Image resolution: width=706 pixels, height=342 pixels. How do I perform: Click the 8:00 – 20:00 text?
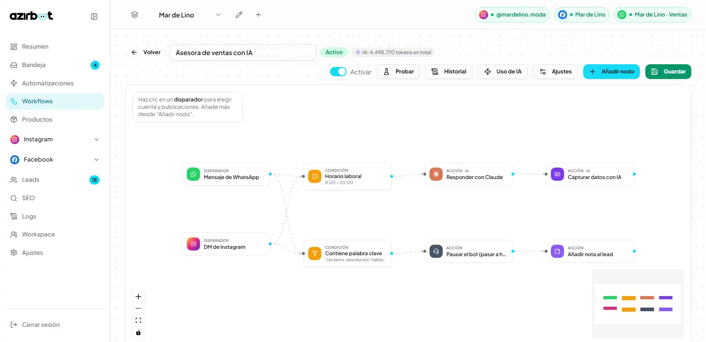click(339, 183)
